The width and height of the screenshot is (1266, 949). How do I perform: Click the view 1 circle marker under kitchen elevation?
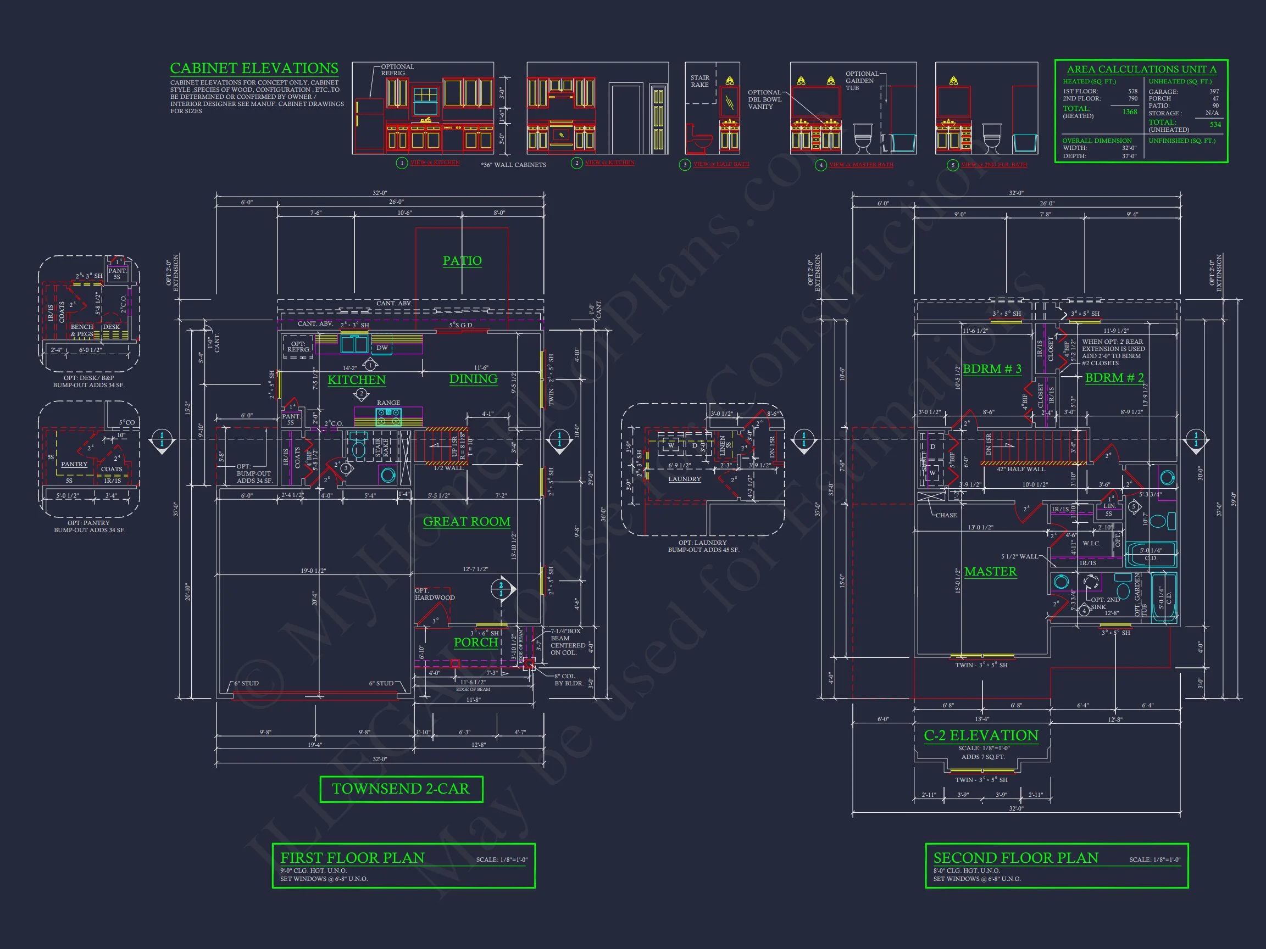tap(402, 163)
